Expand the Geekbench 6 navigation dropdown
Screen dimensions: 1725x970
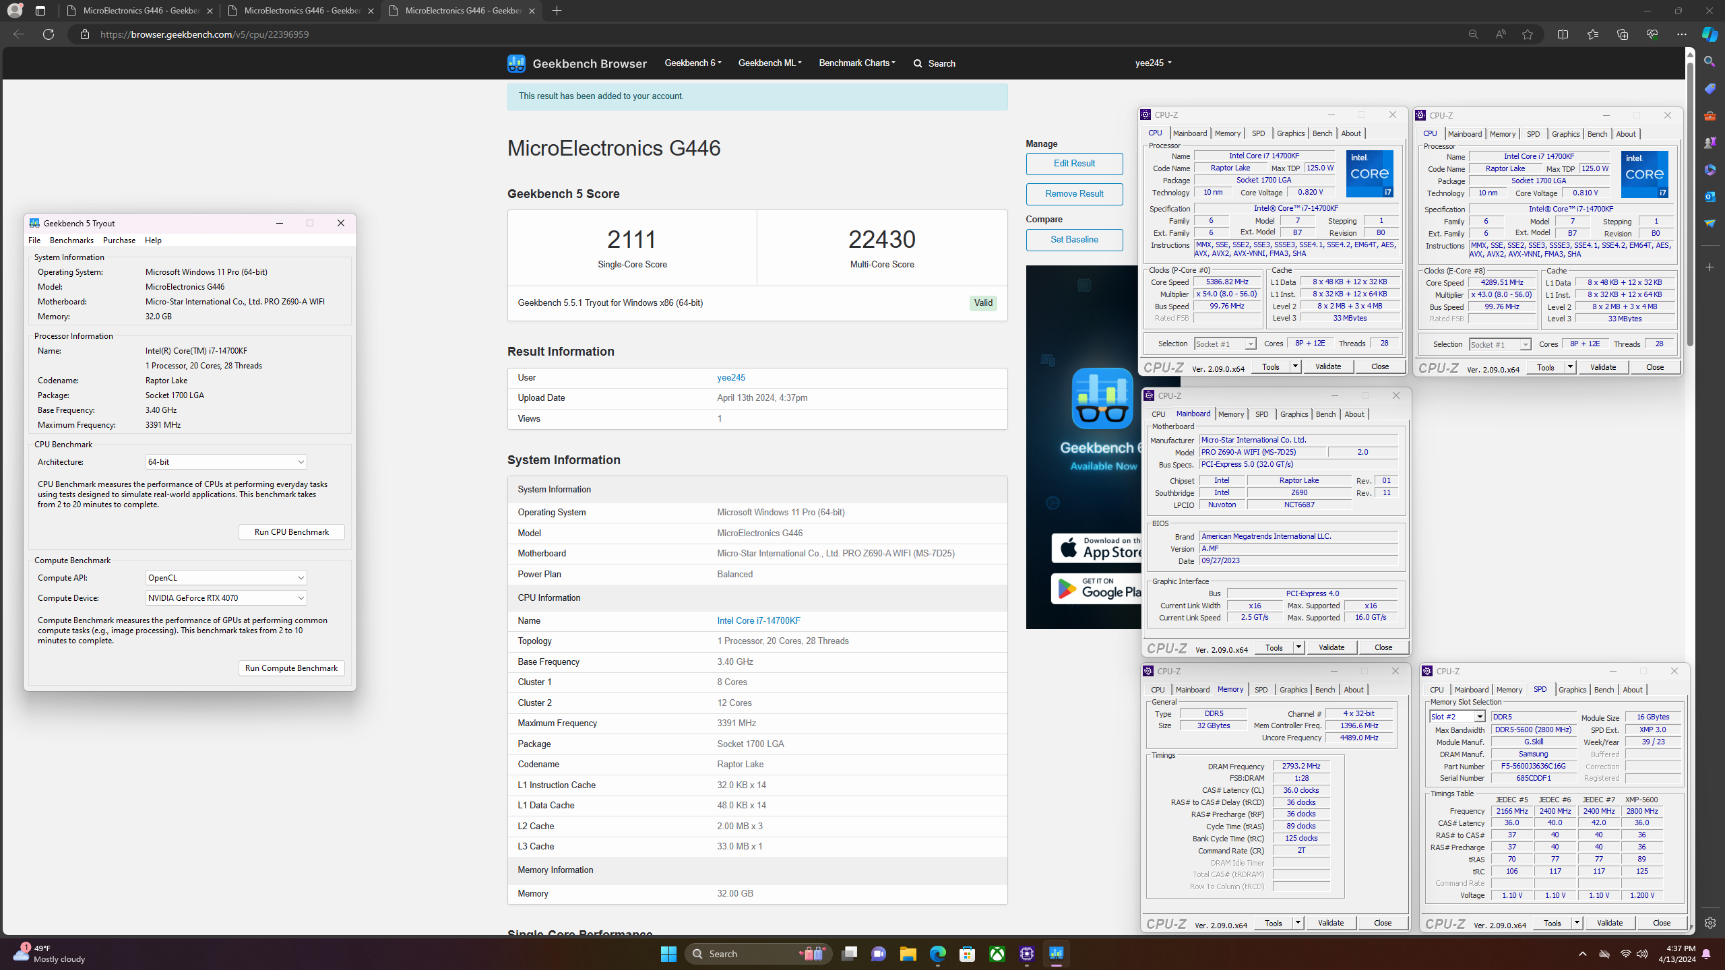[x=693, y=63]
